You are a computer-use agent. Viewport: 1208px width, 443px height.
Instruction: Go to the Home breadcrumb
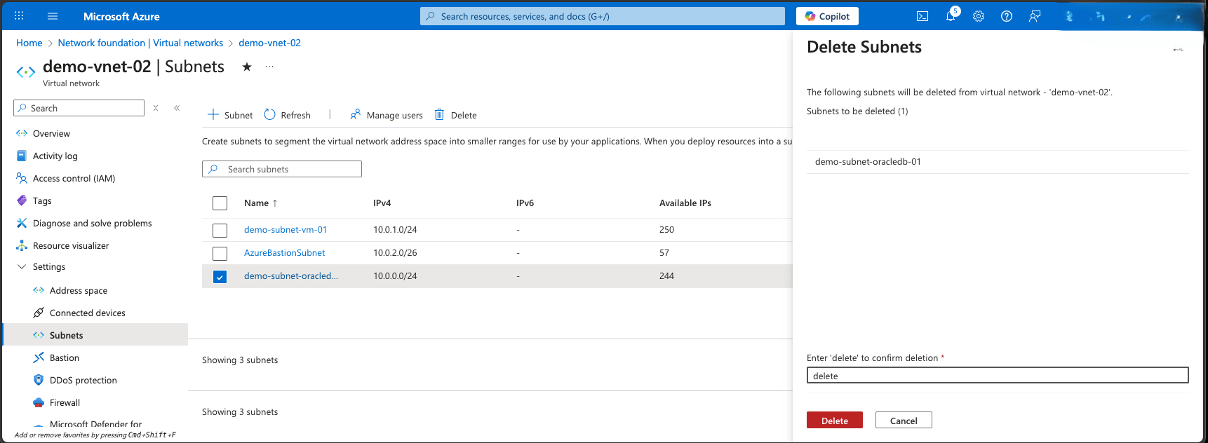[29, 43]
